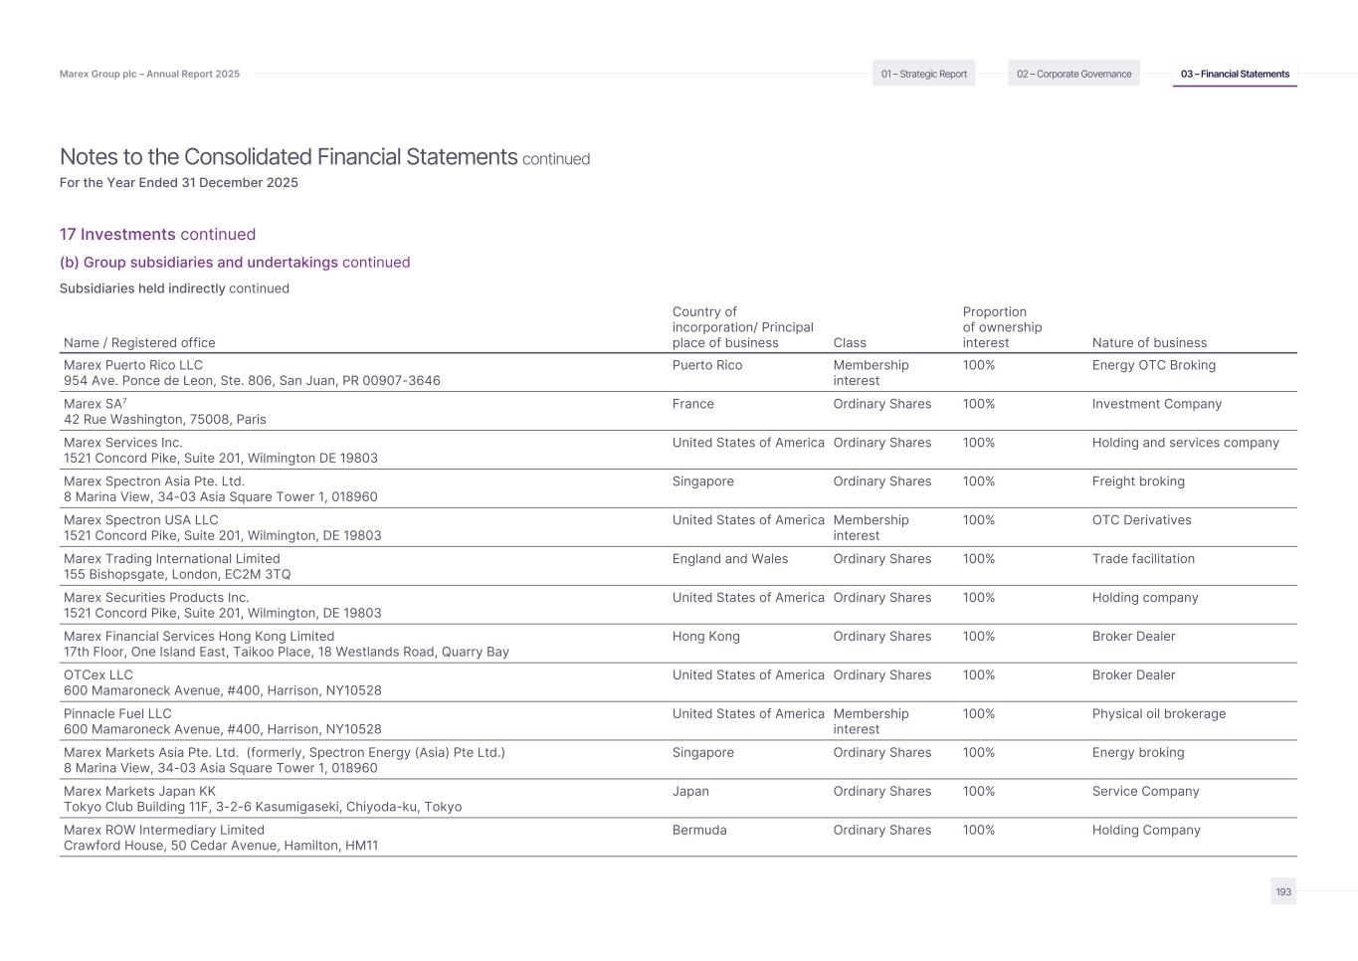
Task: Select the Marex Puerto Rico LLC entry
Action: point(133,365)
